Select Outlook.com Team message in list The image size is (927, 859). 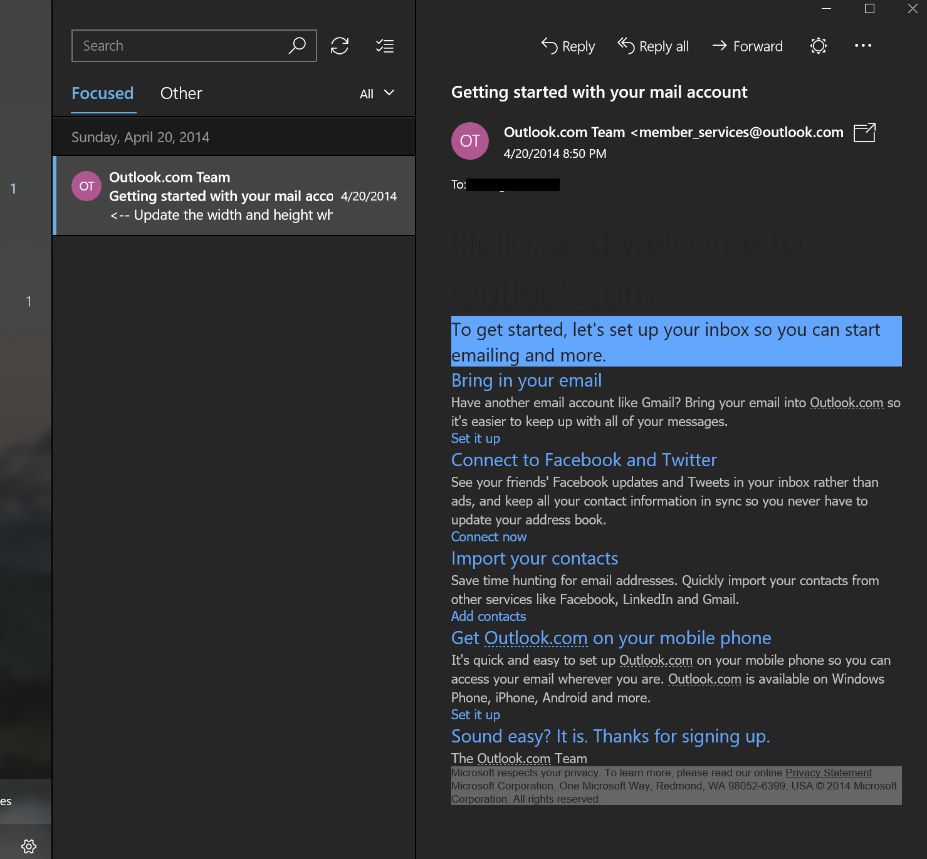(234, 195)
